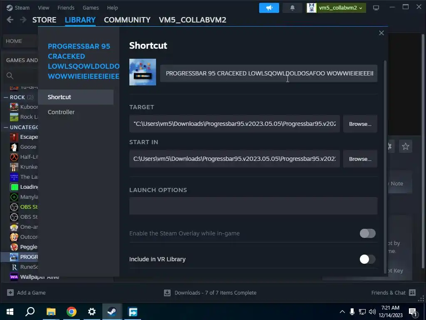The image size is (426, 320).
Task: Open the Downloads status icon
Action: [167, 292]
